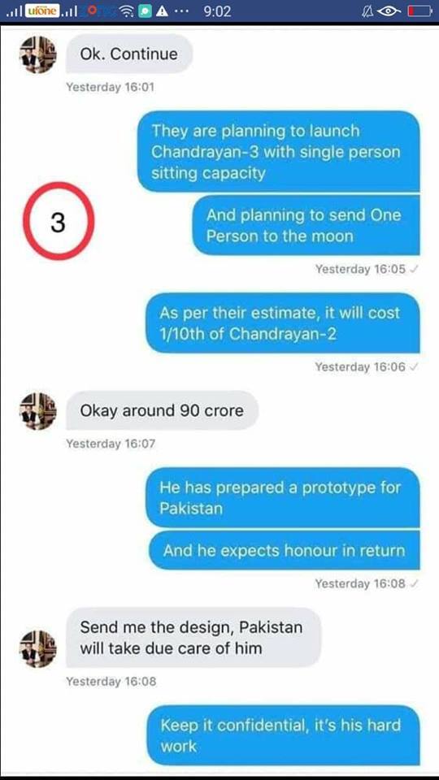439x780 pixels.
Task: Select the 'Ok. Continue' message bubble
Action: [x=129, y=54]
